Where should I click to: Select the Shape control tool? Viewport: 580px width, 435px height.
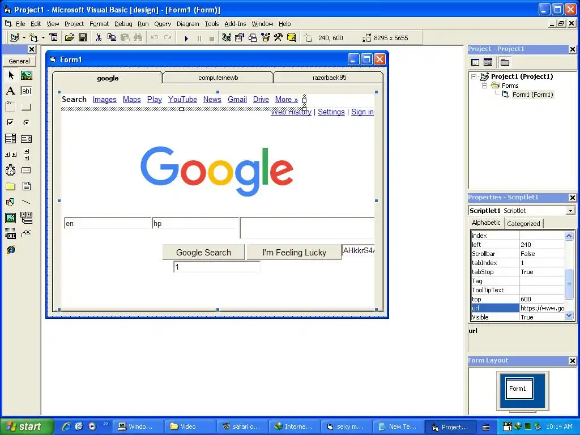11,202
